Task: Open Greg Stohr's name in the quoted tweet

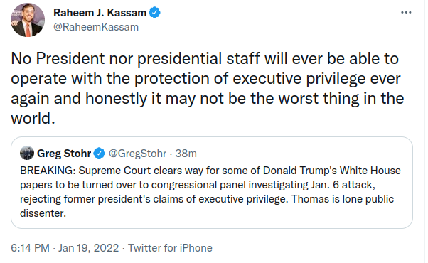Action: [x=64, y=154]
